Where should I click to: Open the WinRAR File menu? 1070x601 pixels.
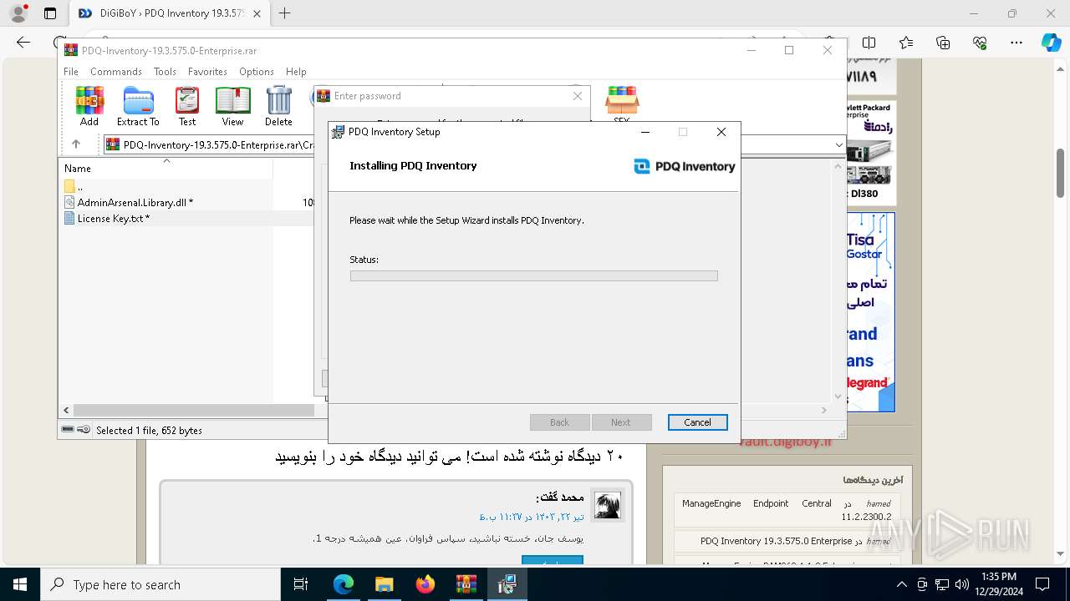coord(71,72)
